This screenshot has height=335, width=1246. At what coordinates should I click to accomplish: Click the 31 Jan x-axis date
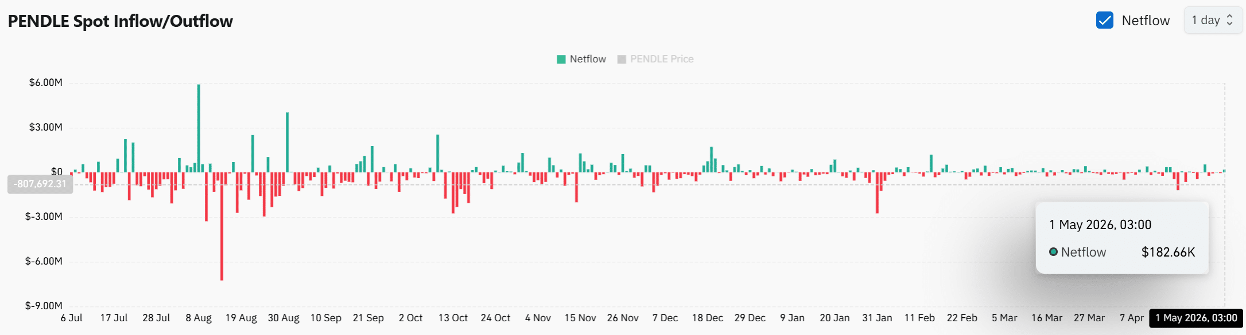tap(877, 318)
